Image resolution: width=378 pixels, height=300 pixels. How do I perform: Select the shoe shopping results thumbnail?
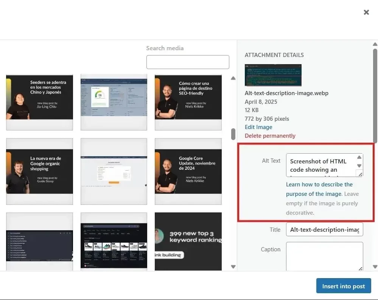click(x=114, y=242)
